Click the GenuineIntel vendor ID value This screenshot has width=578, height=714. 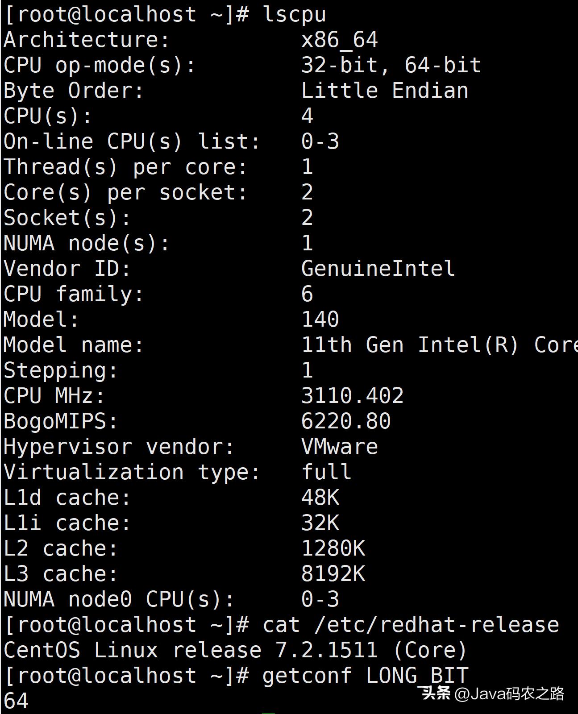pos(378,269)
